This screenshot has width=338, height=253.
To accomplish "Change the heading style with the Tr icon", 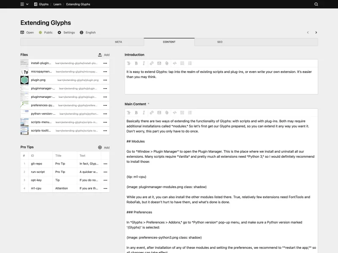I will coord(129,63).
